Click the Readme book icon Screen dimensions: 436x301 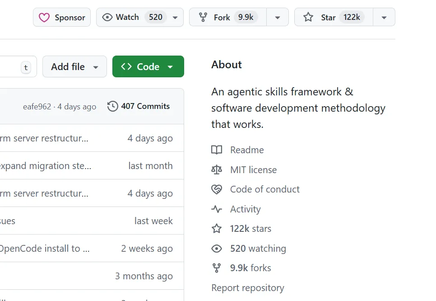tap(217, 150)
